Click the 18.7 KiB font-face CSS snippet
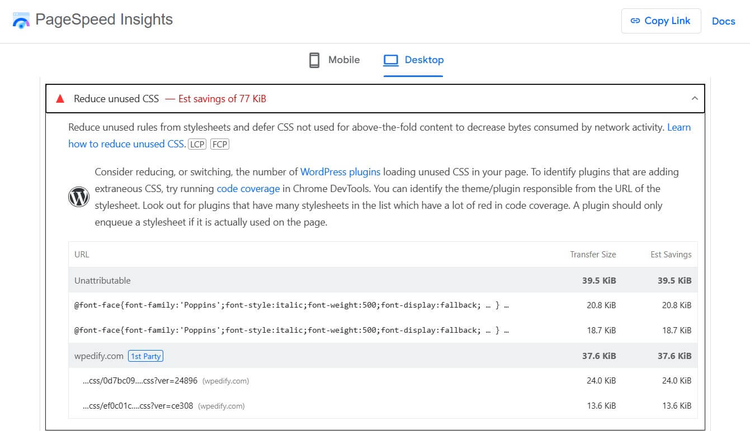Image resolution: width=750 pixels, height=431 pixels. [x=291, y=331]
